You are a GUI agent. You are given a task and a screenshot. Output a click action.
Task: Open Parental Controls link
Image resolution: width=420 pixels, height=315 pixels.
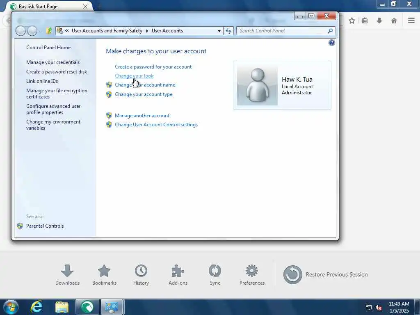45,226
